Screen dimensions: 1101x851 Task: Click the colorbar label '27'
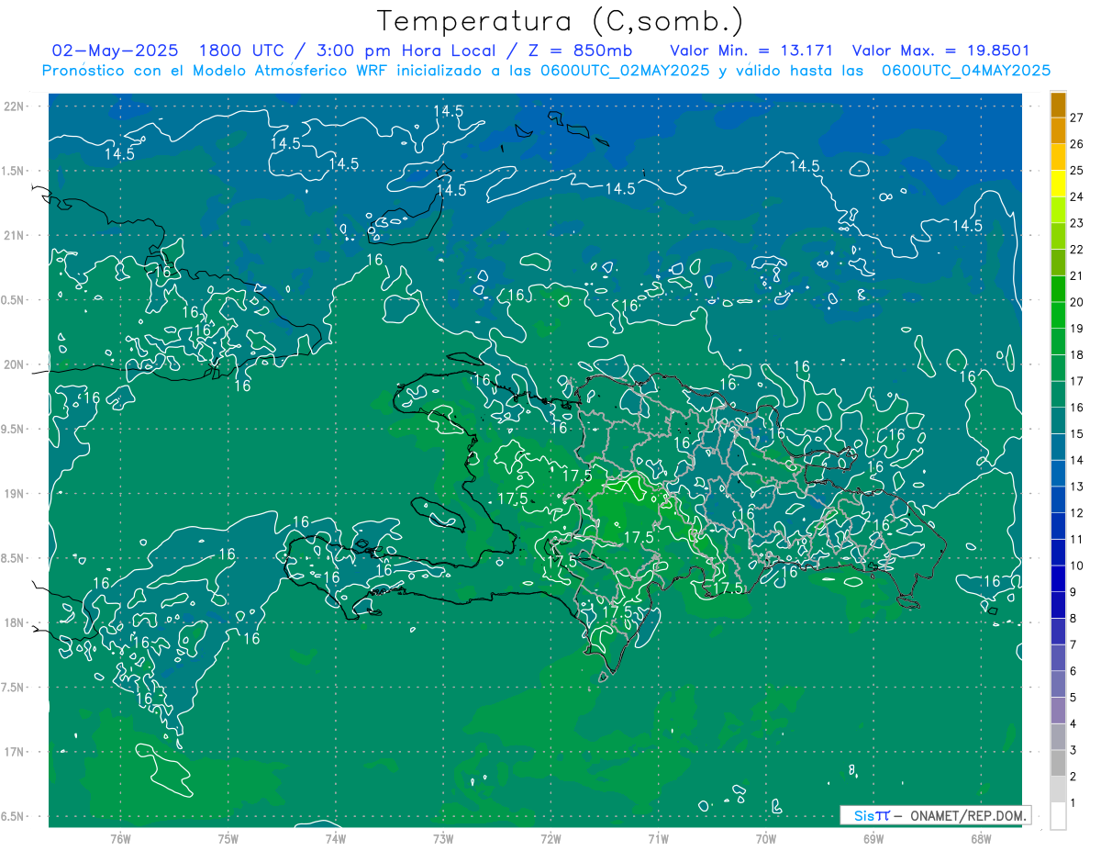pos(1077,118)
